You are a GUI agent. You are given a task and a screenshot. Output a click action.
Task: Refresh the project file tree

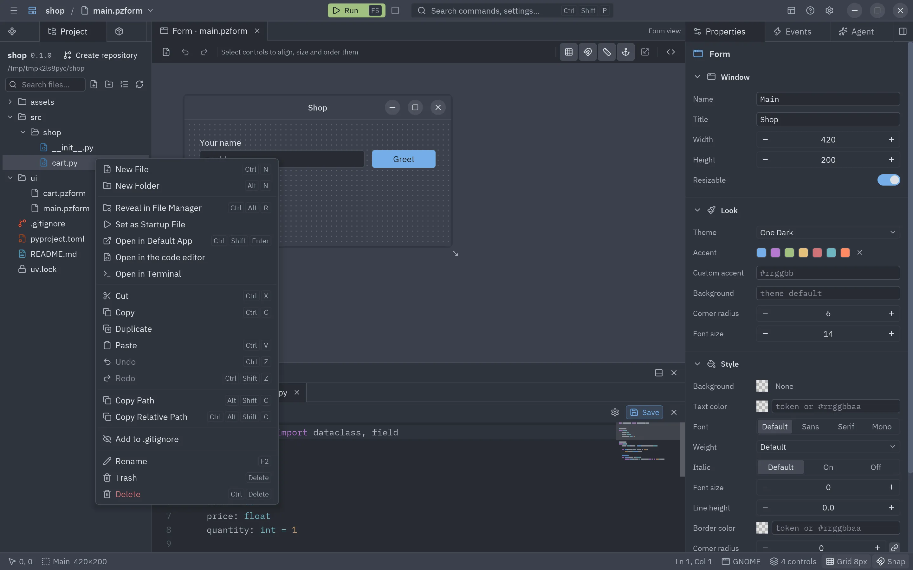pos(139,85)
